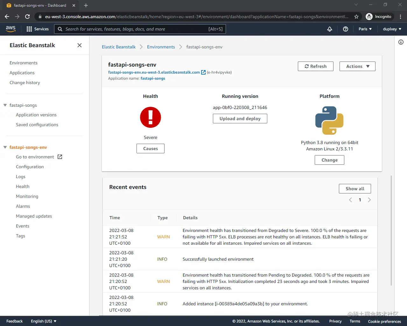This screenshot has width=407, height=326.
Task: Open the Incognito profile indicator
Action: point(379,17)
